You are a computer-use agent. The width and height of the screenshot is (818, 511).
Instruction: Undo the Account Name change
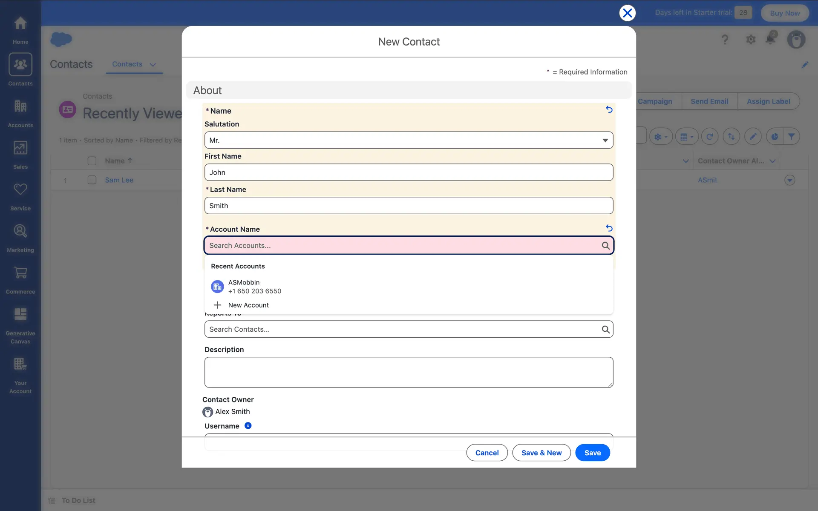click(x=609, y=228)
